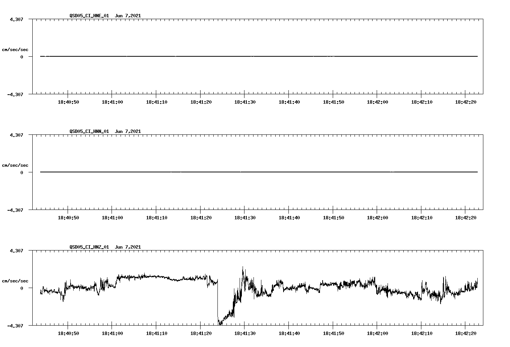Viewport: 510px width, 347px height.
Task: Click the 18:42:00 label under HNE plot
Action: pos(377,102)
